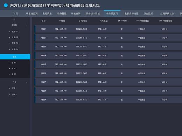Click the highlighted 电表 group header
Viewport: 182px width, 136px height.
[15, 57]
